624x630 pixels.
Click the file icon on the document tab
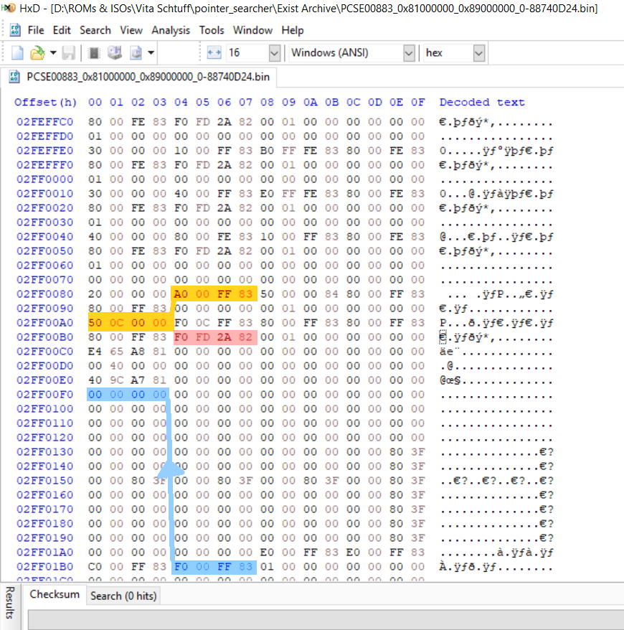[14, 77]
